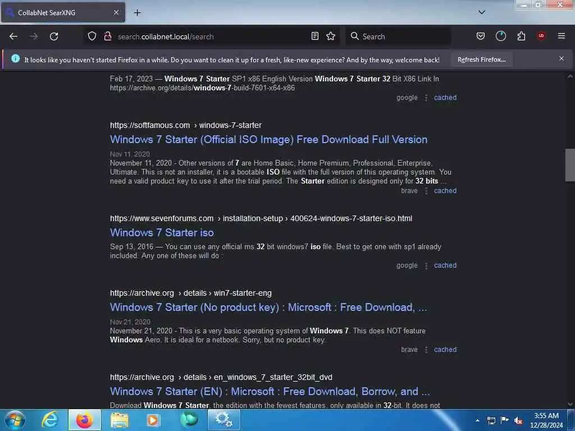
Task: Open Windows Media Player from taskbar
Action: coord(154,420)
